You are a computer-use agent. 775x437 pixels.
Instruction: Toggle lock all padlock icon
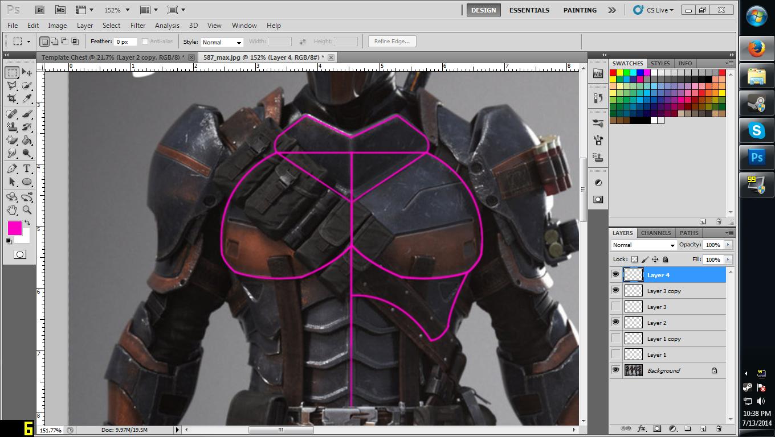coord(665,259)
